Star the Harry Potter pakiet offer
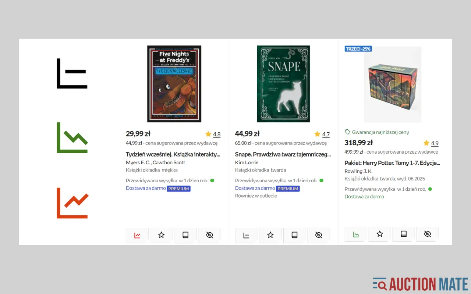Viewport: 471px width, 294px height. point(380,234)
